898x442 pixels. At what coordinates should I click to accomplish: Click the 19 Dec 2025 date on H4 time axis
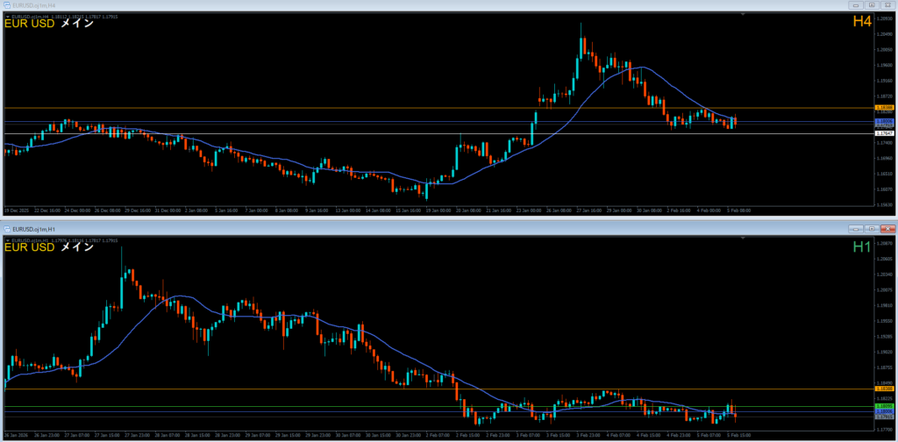[x=16, y=210]
